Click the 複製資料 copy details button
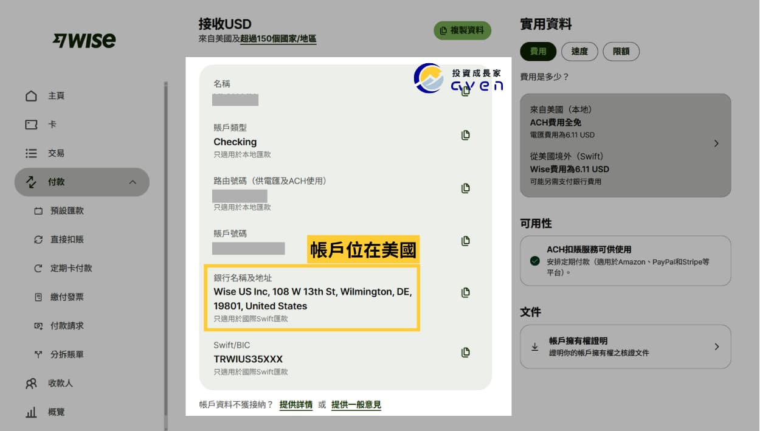 [462, 30]
